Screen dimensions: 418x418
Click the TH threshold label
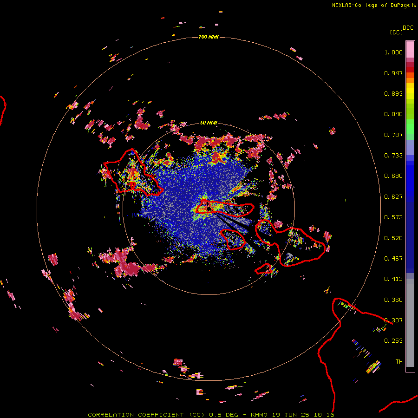tap(399, 362)
